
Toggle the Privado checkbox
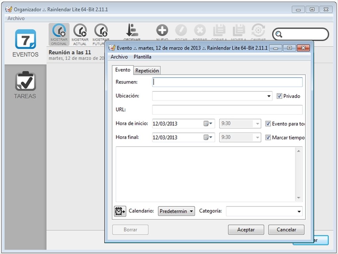tap(279, 96)
